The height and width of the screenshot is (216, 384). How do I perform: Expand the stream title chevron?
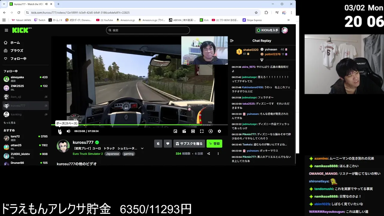click(x=142, y=148)
